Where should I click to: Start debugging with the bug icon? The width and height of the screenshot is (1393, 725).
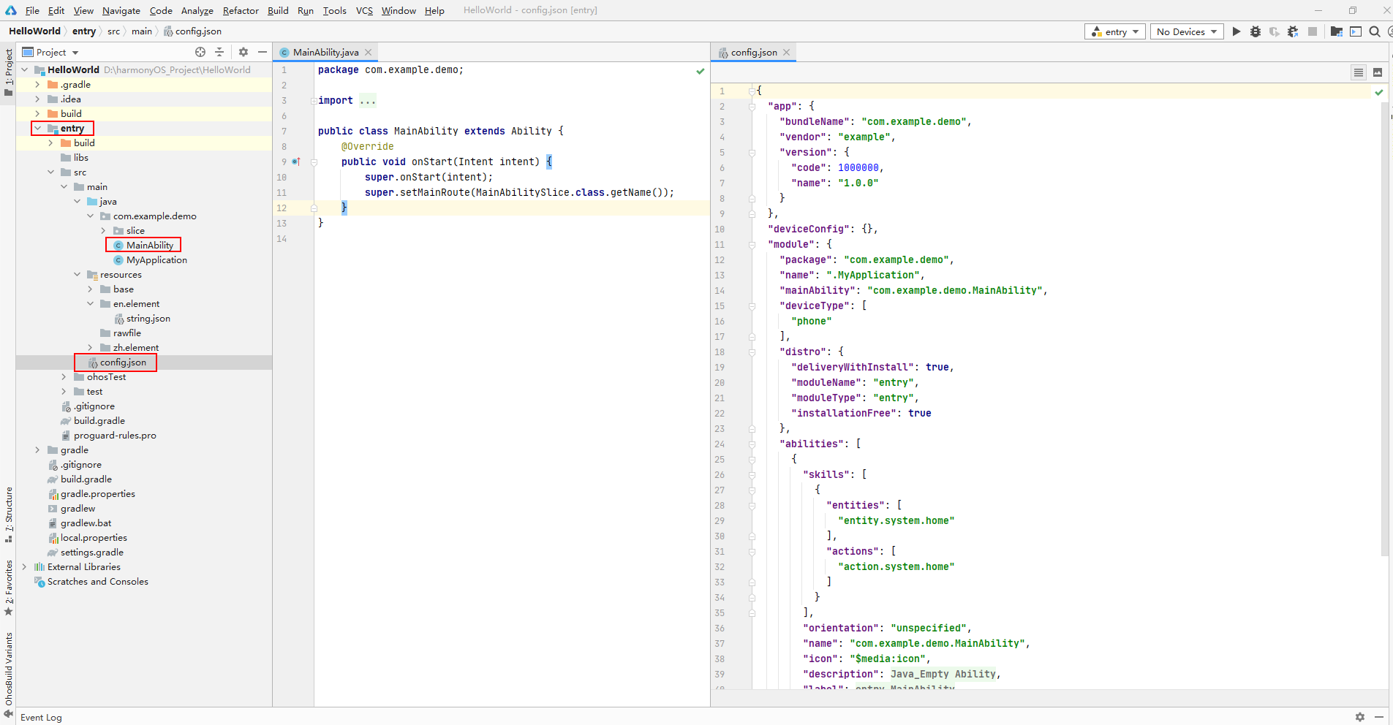pos(1256,31)
